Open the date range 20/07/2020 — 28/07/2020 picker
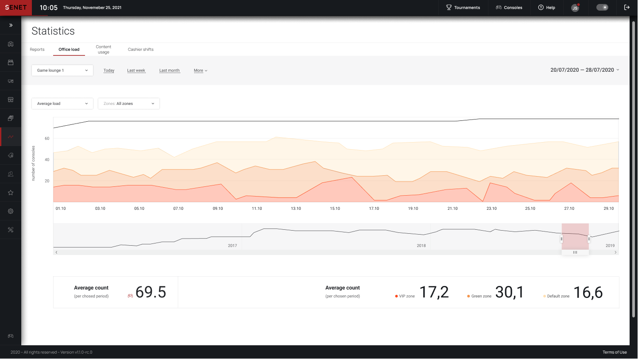638x359 pixels. pyautogui.click(x=584, y=70)
